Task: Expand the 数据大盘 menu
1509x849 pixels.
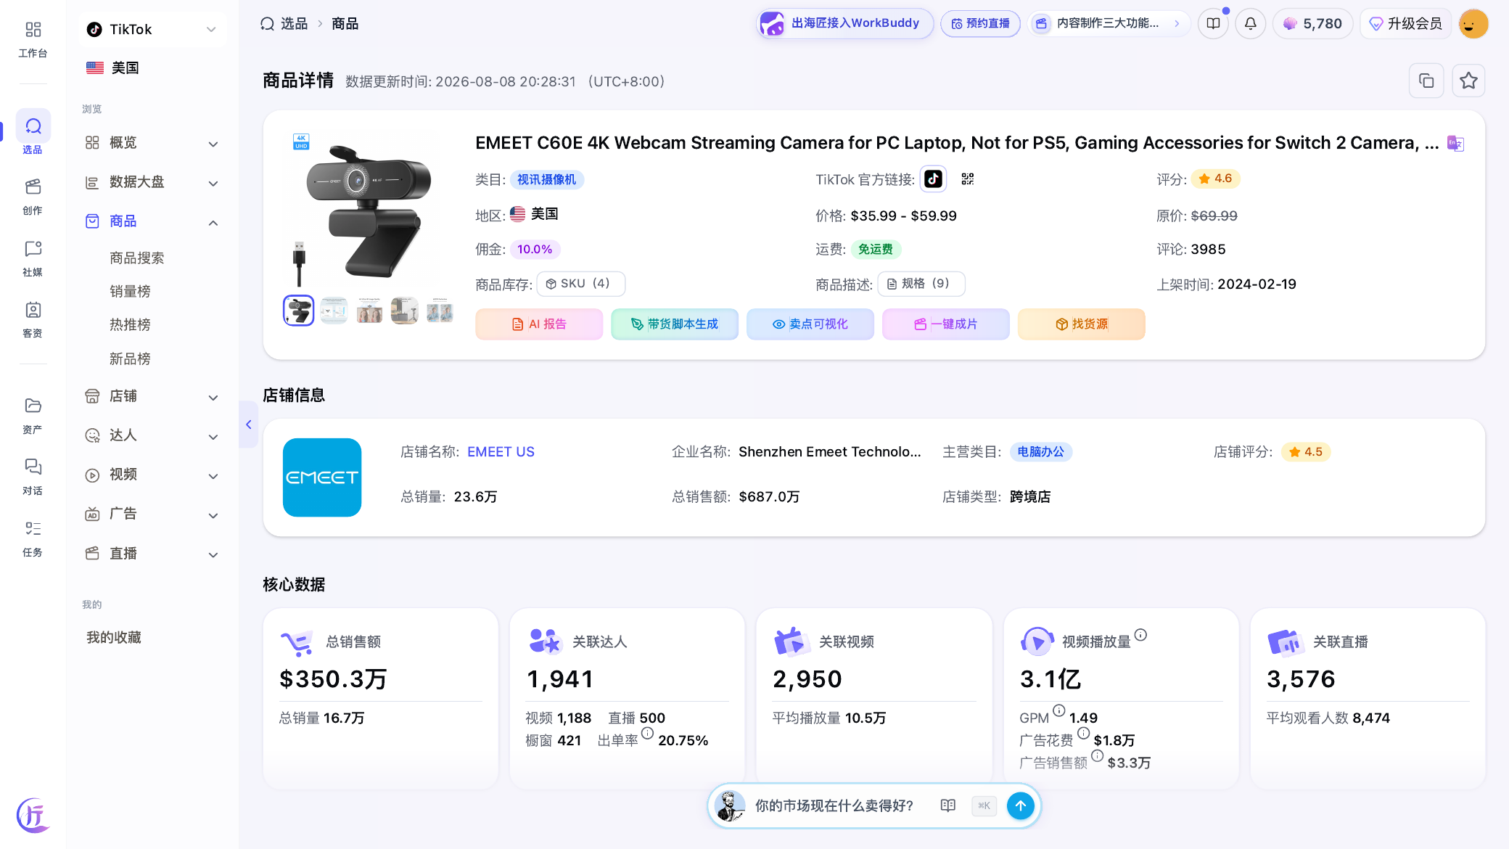Action: [x=152, y=182]
